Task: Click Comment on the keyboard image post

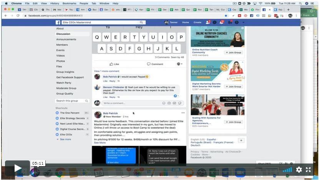Action: [155, 64]
